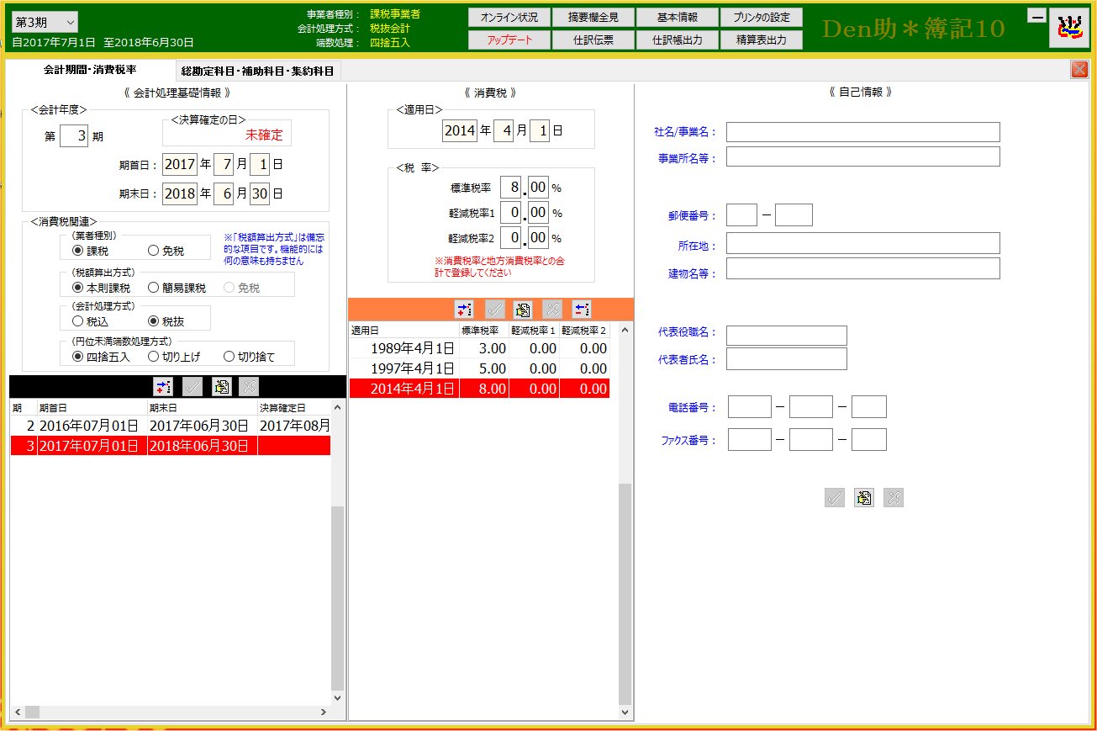
Task: Click the edit icon above the fiscal period list
Action: (x=221, y=386)
